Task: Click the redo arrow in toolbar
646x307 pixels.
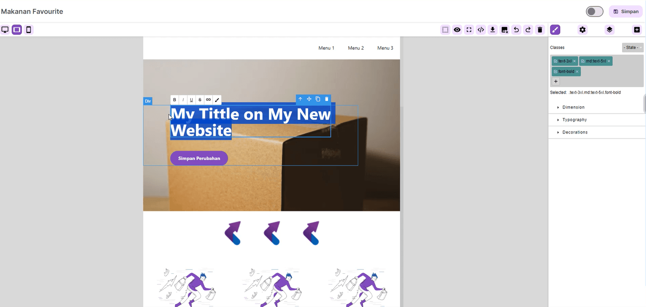Action: tap(528, 30)
